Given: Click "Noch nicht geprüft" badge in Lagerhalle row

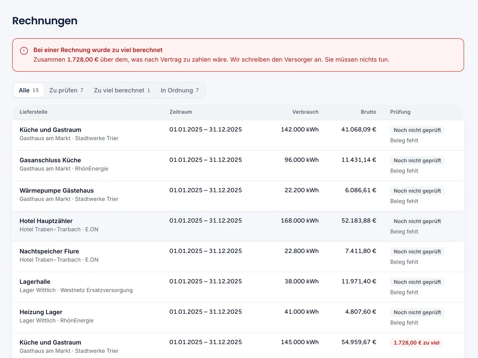Looking at the screenshot, I should tap(417, 282).
